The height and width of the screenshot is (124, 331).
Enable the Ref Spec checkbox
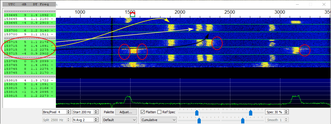pyautogui.click(x=160, y=112)
